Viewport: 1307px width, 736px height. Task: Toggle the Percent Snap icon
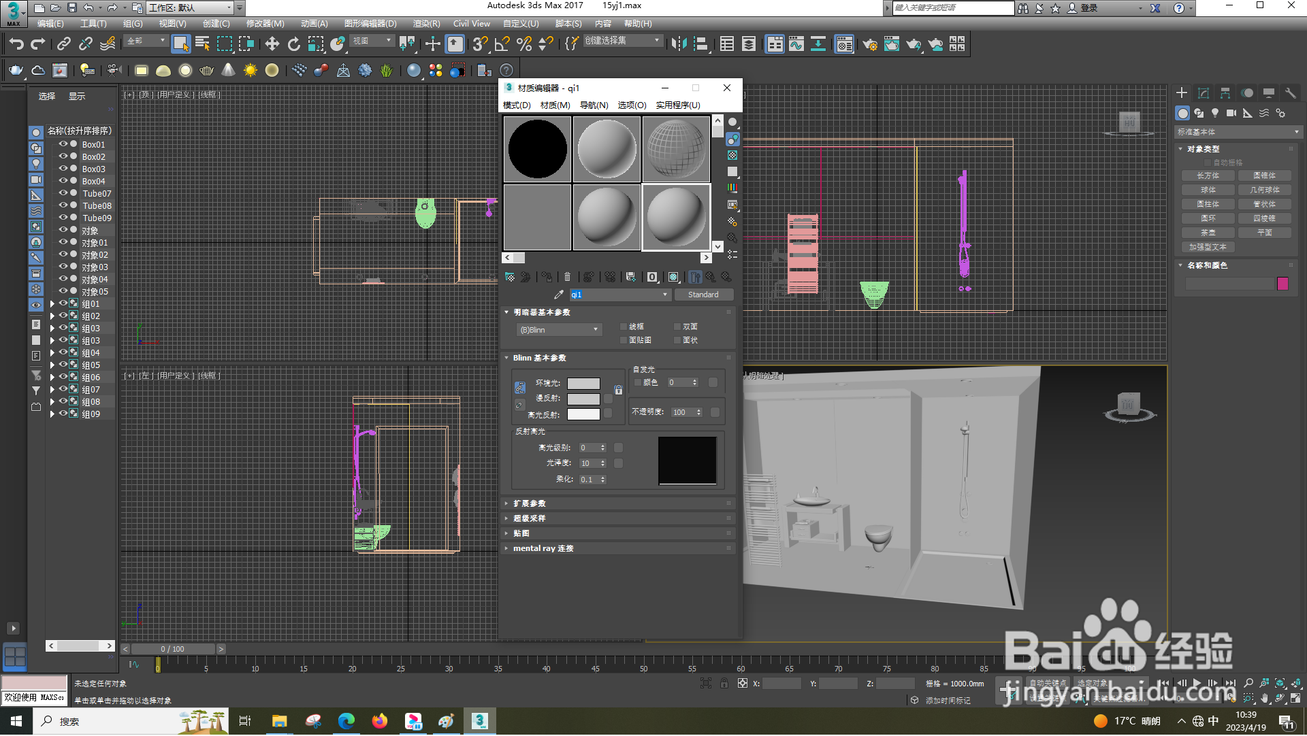coord(523,44)
